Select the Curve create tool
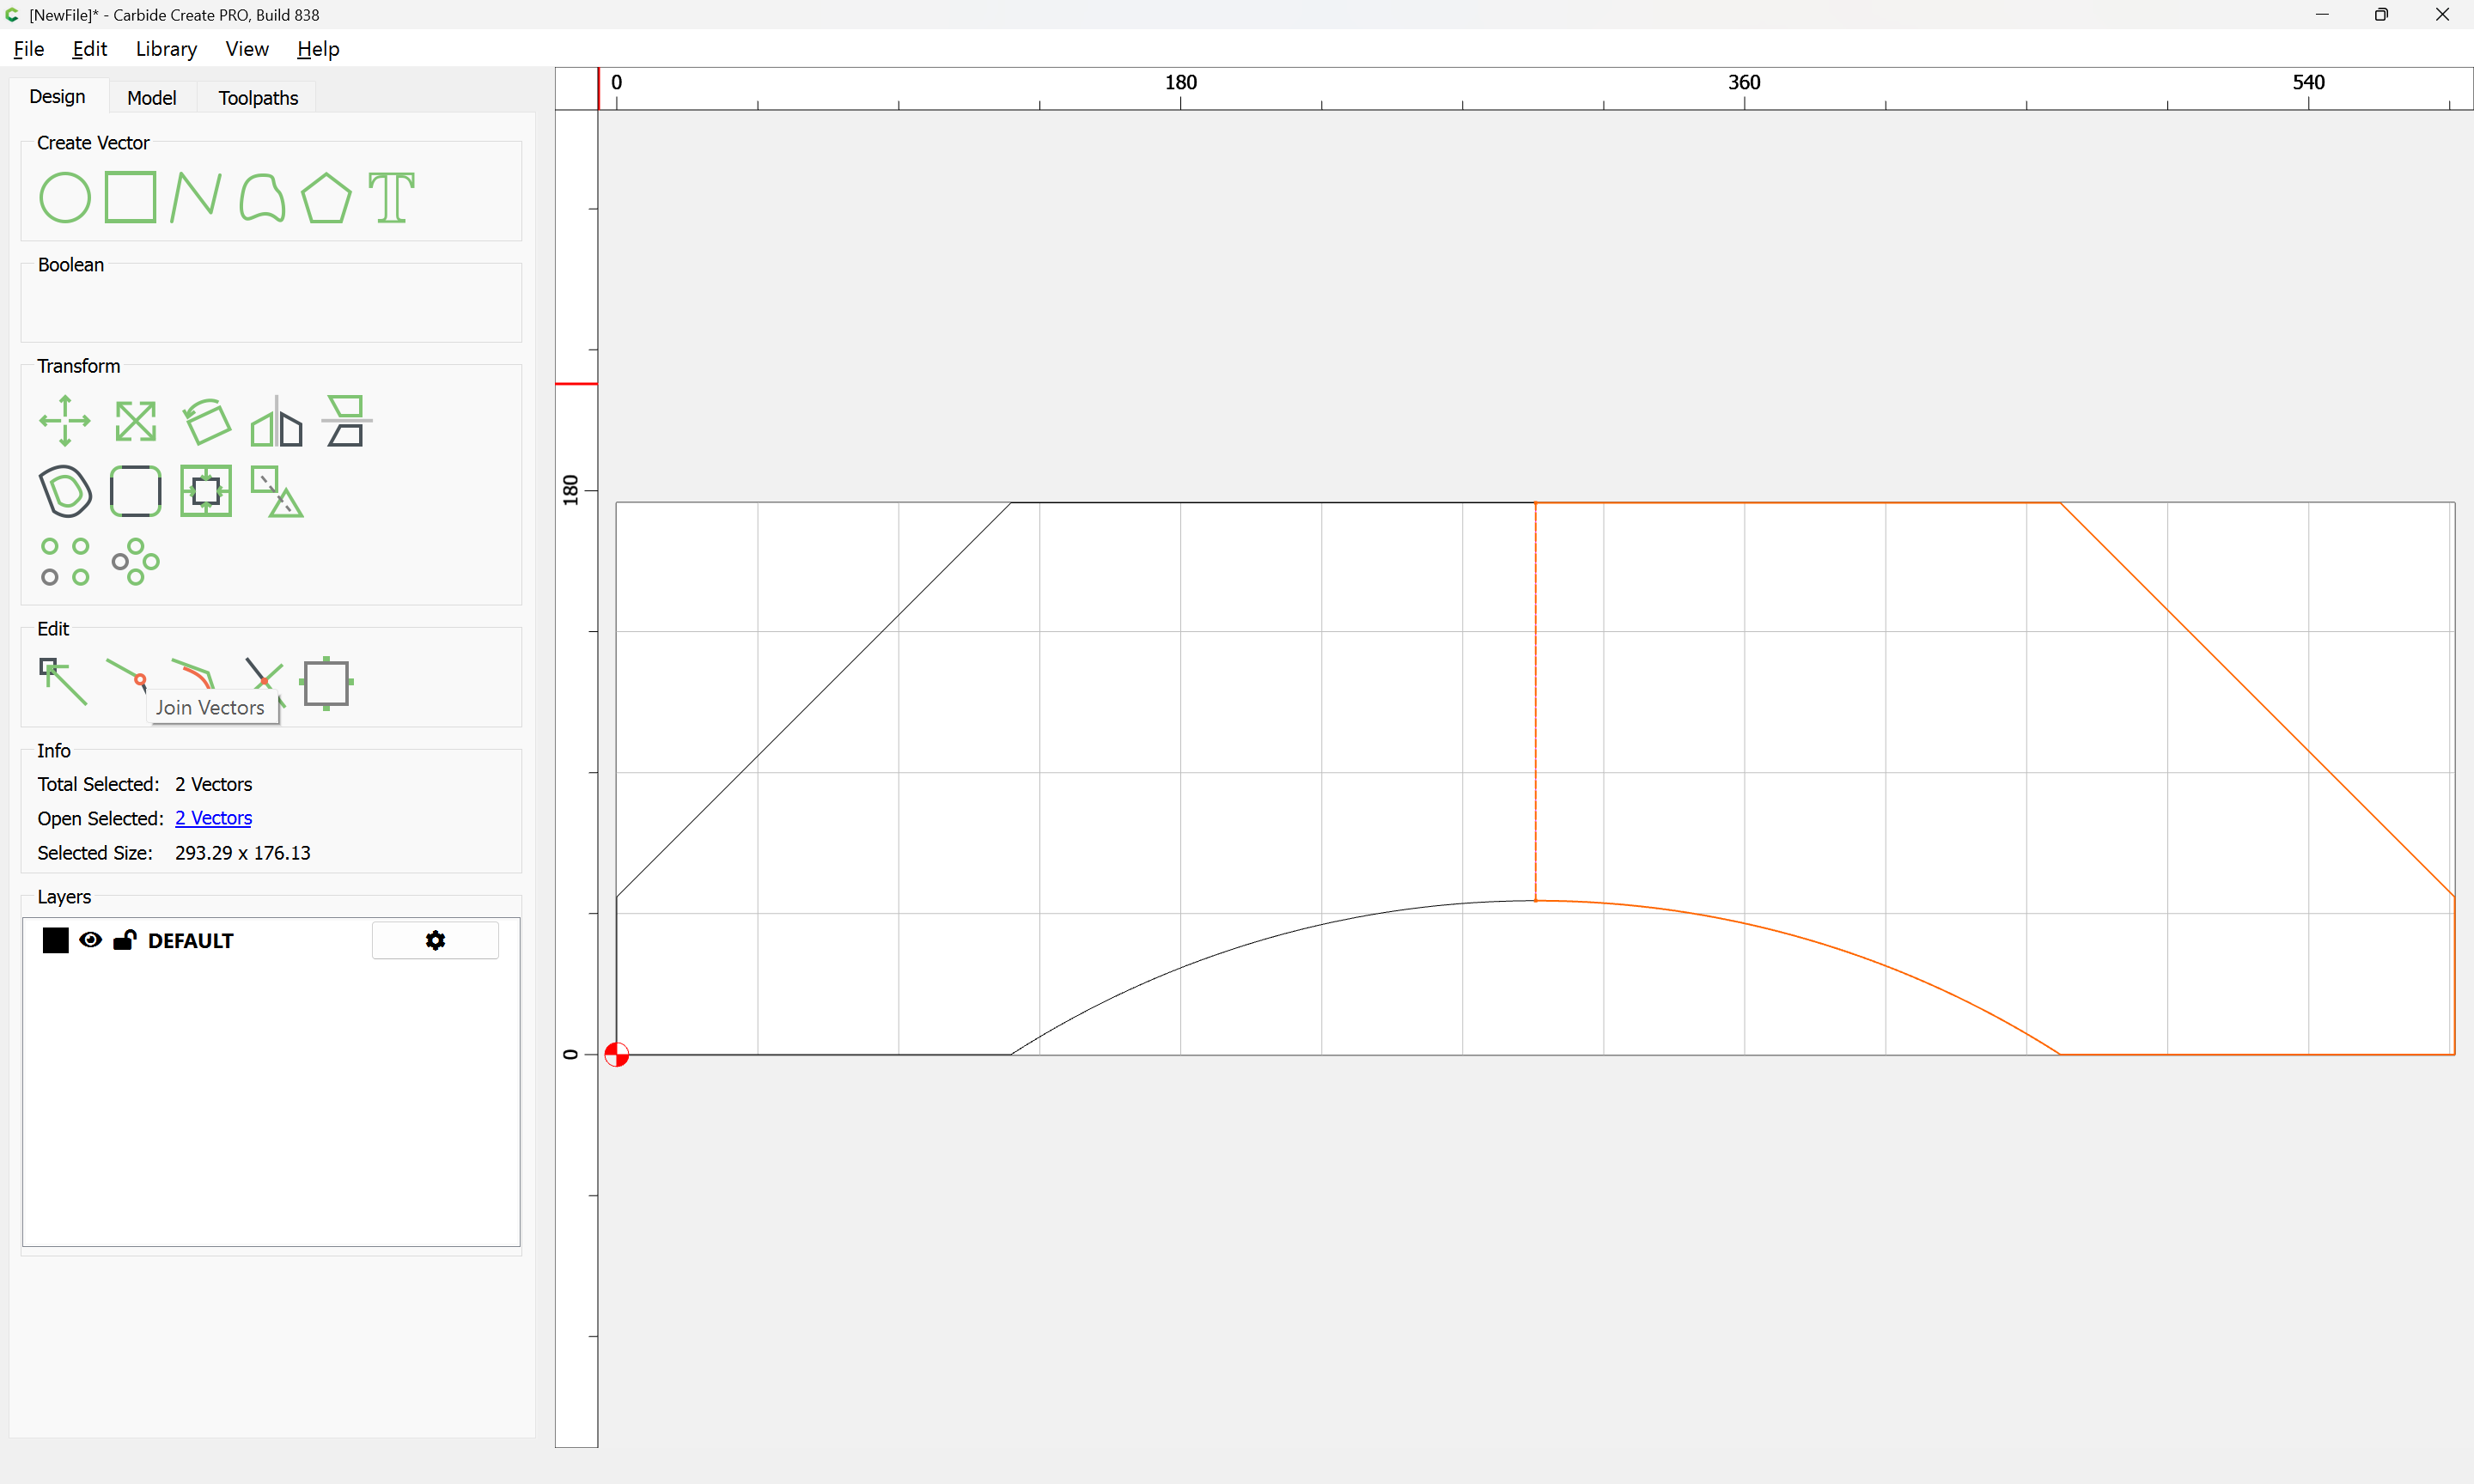 coord(262,197)
